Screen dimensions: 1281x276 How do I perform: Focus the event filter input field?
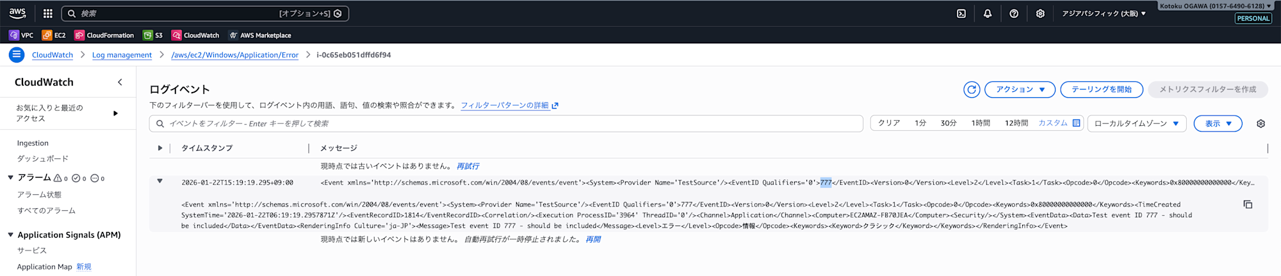(506, 123)
